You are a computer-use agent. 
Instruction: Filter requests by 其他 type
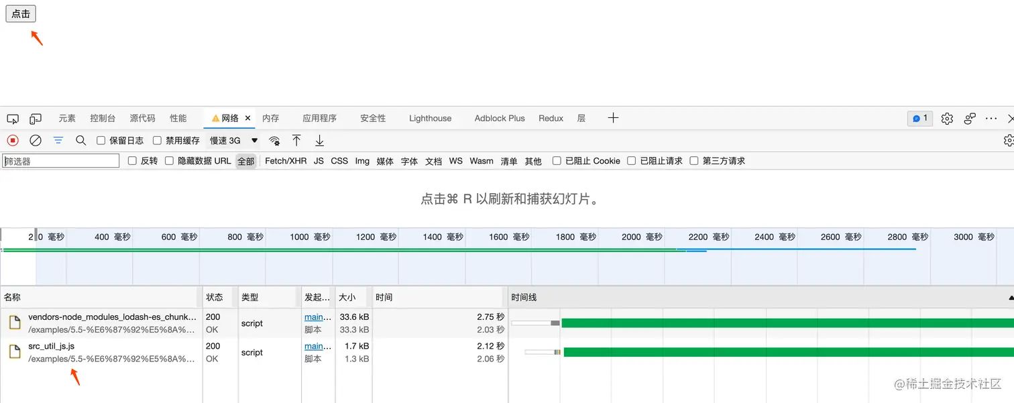533,161
